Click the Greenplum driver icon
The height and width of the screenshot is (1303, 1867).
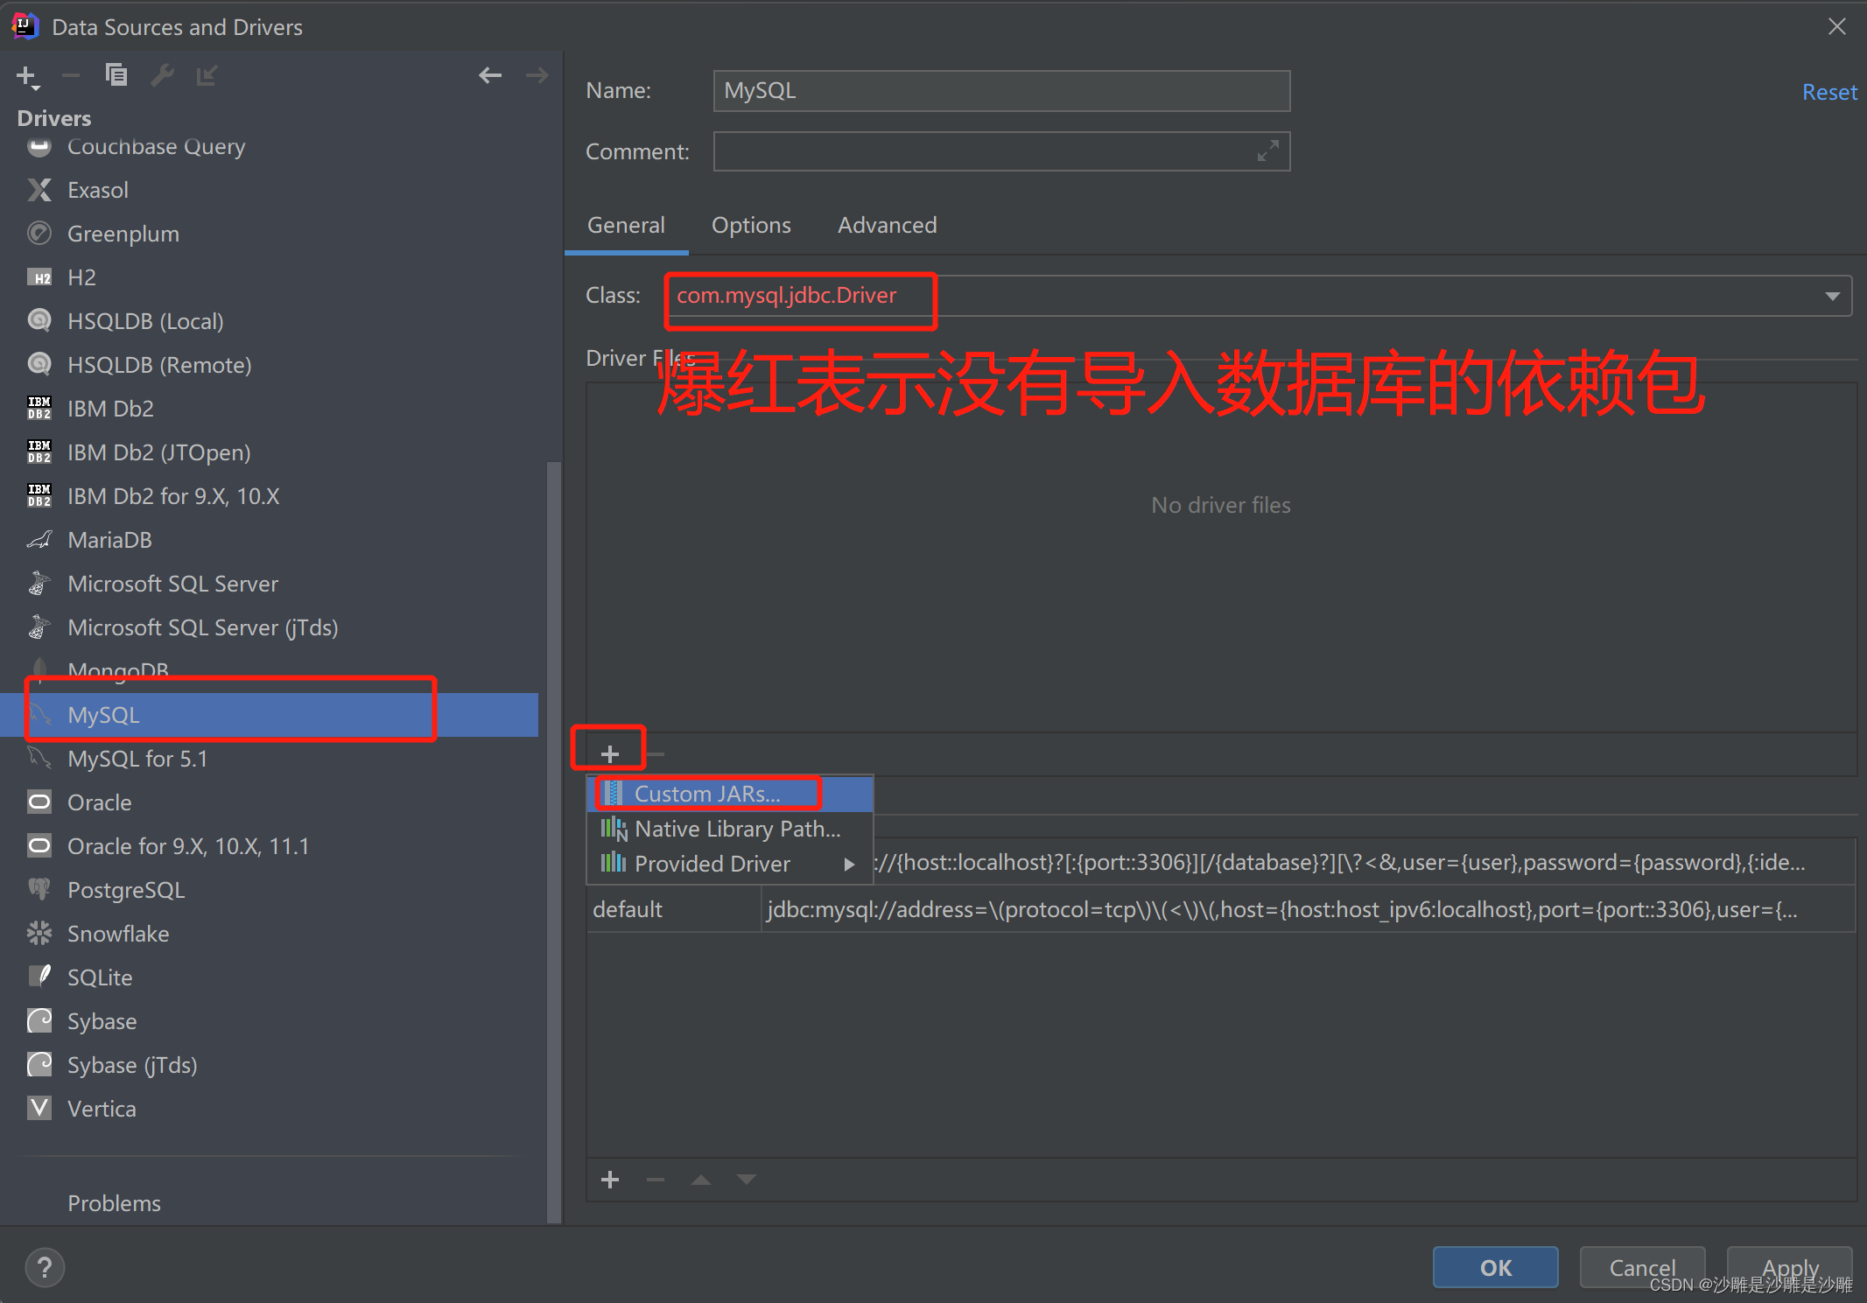pos(39,234)
